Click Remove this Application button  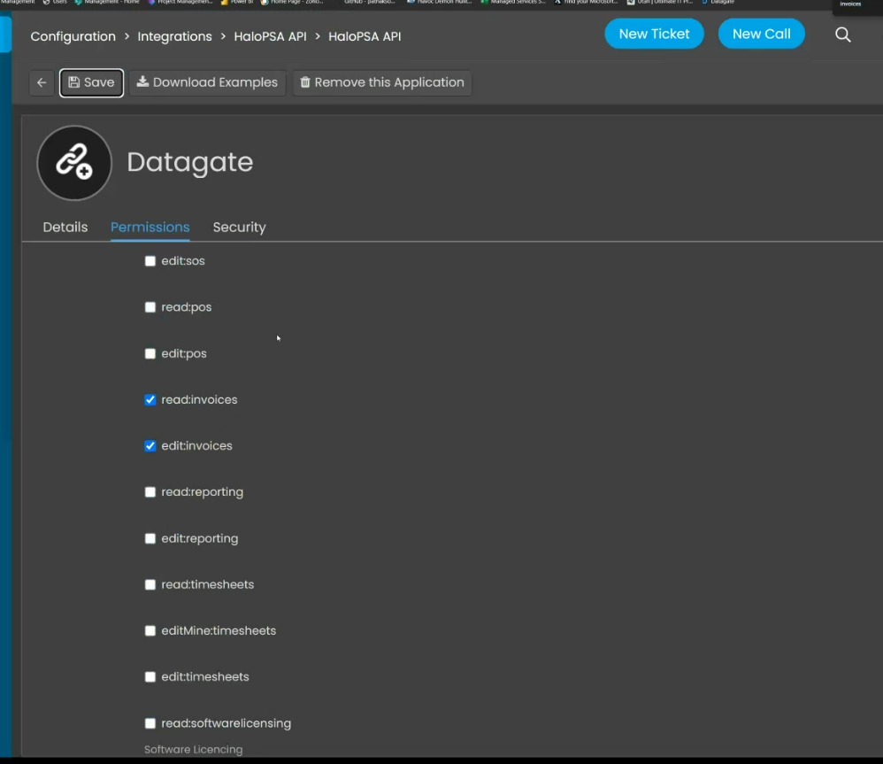pyautogui.click(x=381, y=82)
